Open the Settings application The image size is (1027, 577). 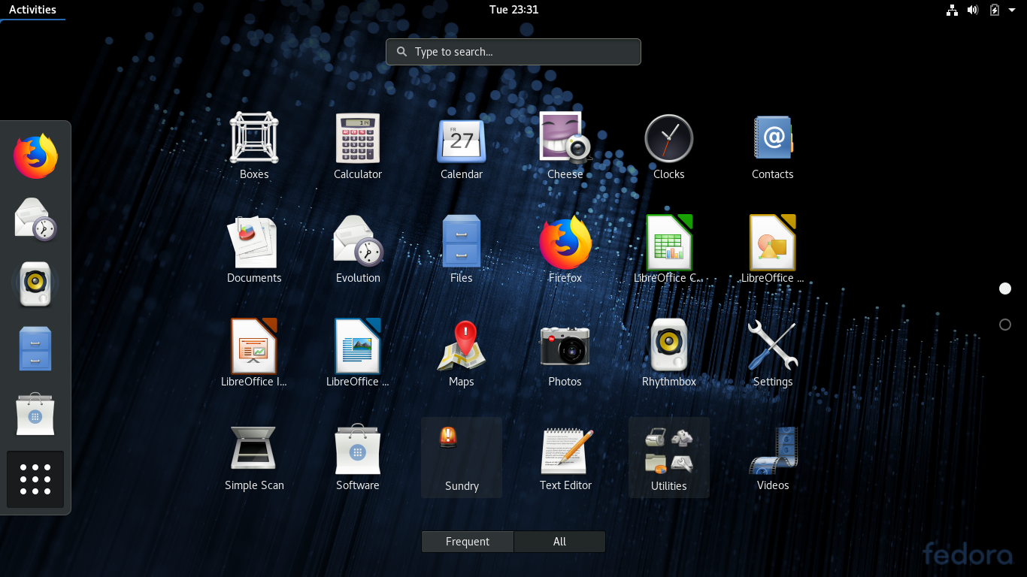coord(773,354)
